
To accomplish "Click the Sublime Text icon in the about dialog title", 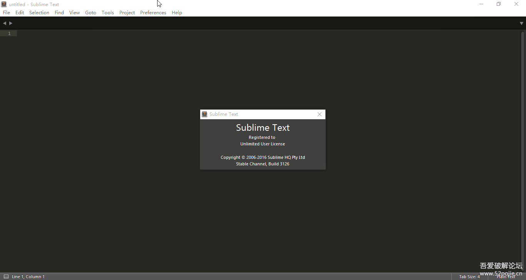I will (204, 114).
